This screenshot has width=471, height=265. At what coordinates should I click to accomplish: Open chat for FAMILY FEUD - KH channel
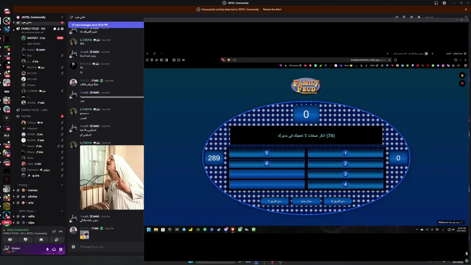(x=55, y=29)
